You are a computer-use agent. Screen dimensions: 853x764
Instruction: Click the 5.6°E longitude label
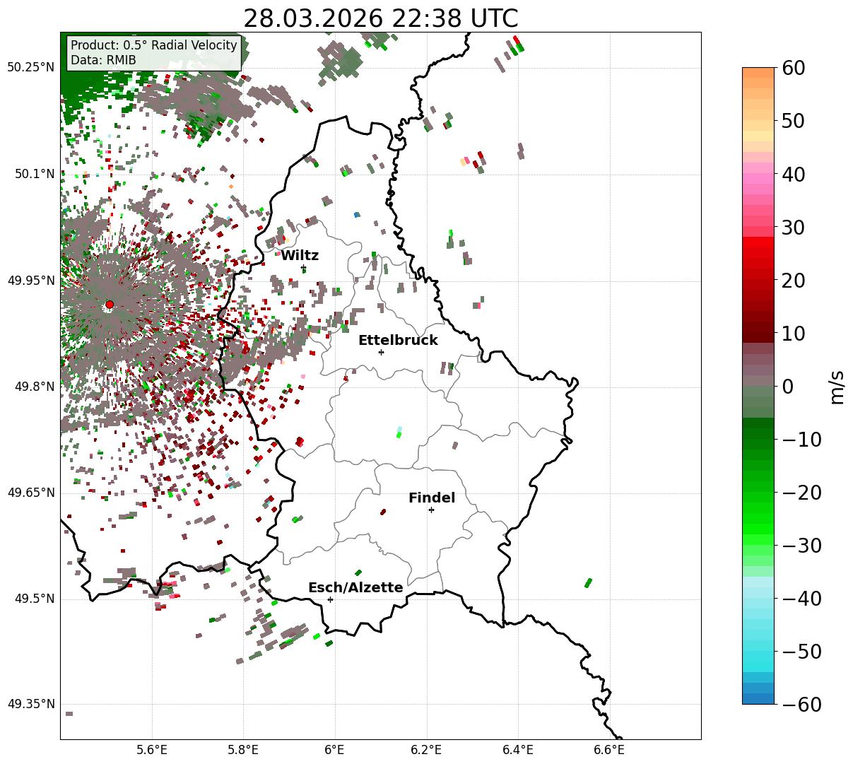(x=152, y=750)
